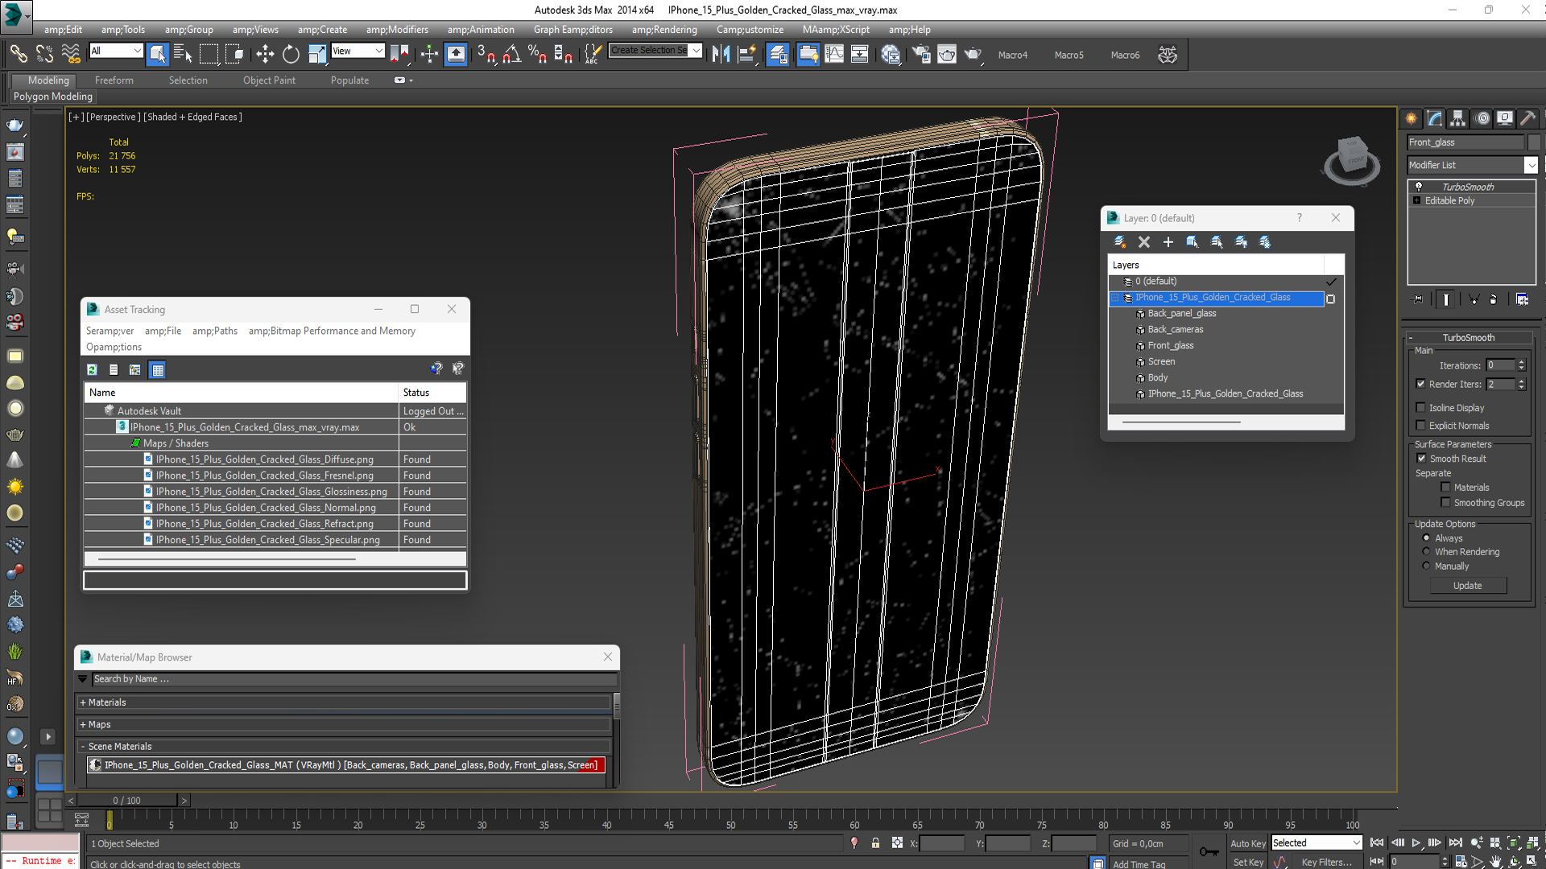This screenshot has width=1546, height=869.
Task: Enable Separate by Materials checkbox
Action: pos(1445,488)
